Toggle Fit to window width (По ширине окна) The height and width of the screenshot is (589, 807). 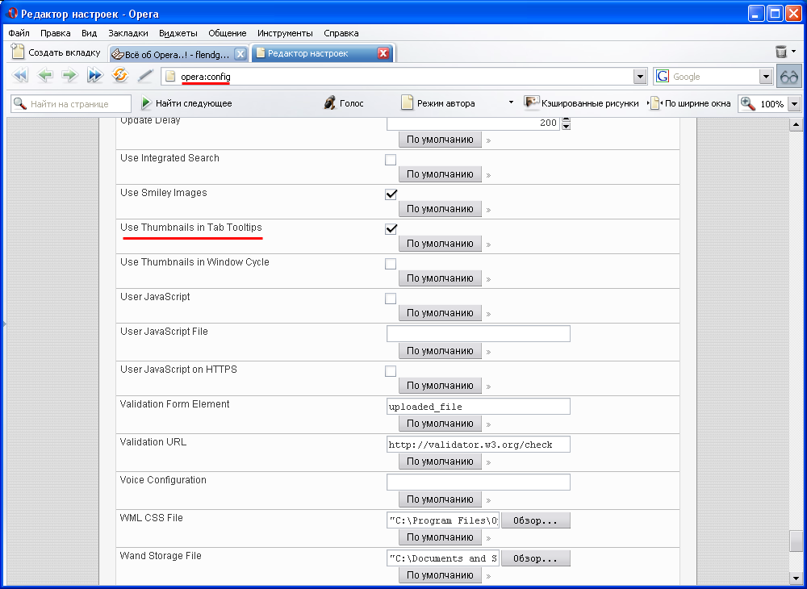[691, 103]
